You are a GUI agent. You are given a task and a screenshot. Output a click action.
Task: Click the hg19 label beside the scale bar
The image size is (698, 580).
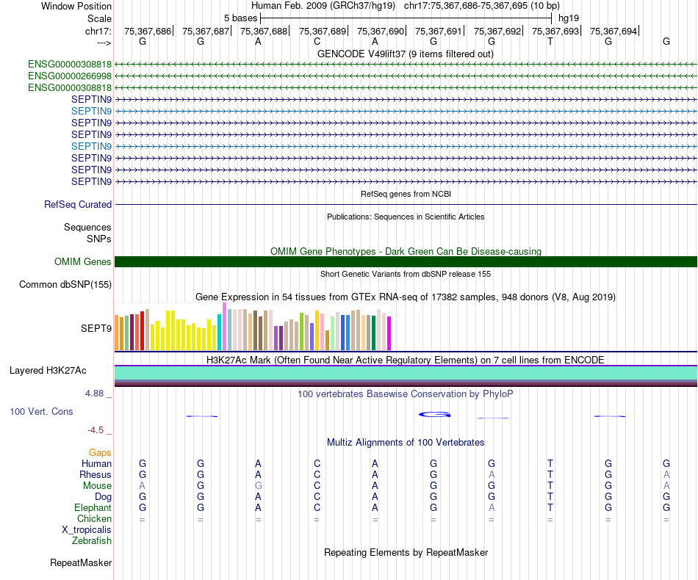pos(569,18)
